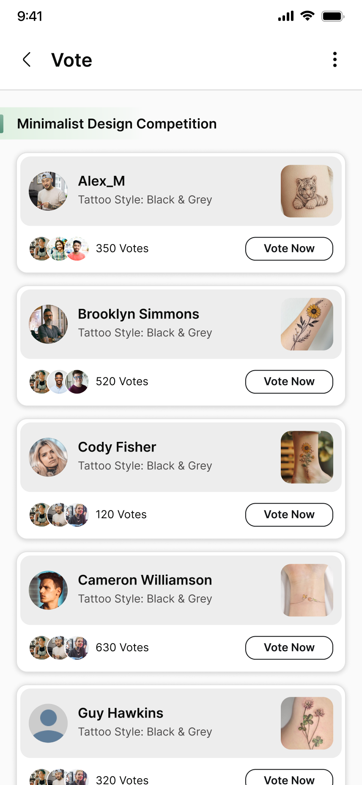362x785 pixels.
Task: Open the three-dot more options menu
Action: (335, 60)
